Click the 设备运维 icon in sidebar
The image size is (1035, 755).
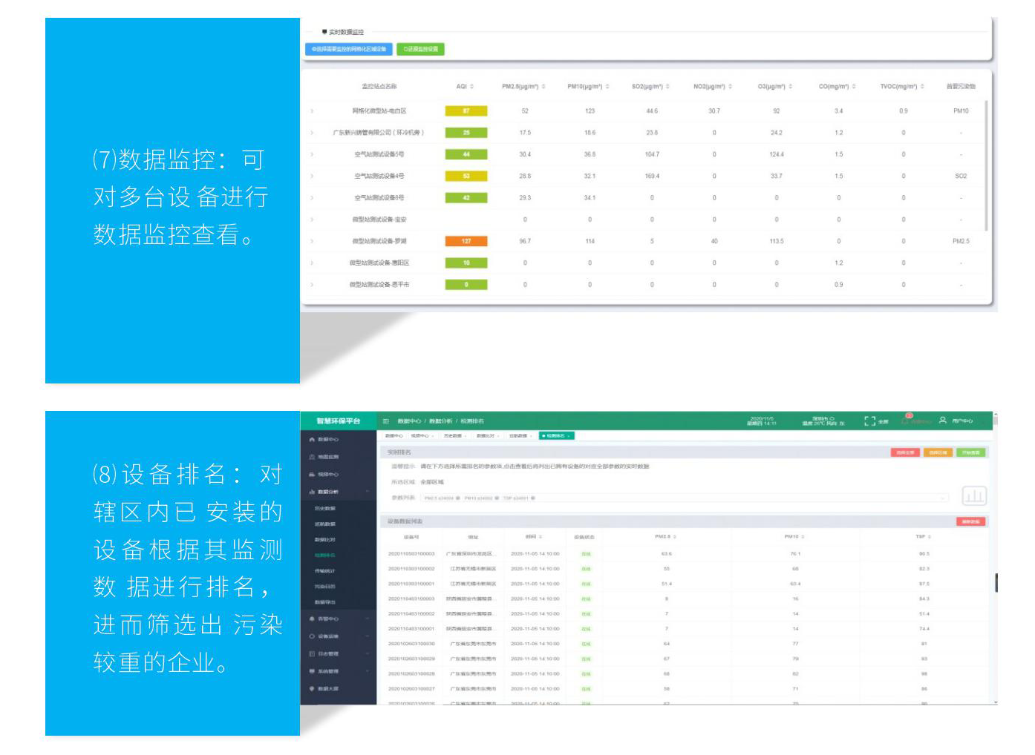click(312, 636)
